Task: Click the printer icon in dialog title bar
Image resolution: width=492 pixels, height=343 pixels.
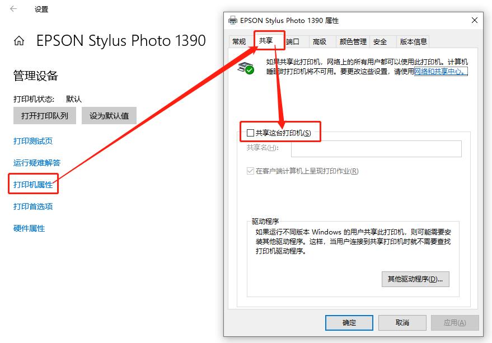Action: 233,20
